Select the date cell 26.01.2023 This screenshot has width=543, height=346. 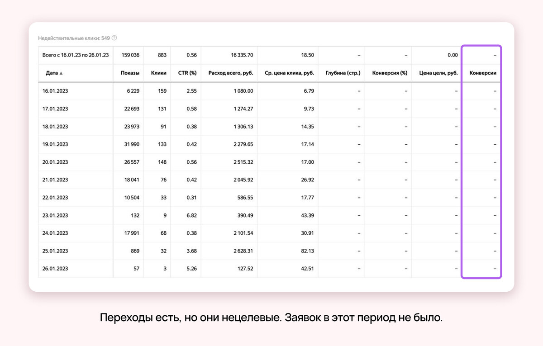(x=55, y=269)
